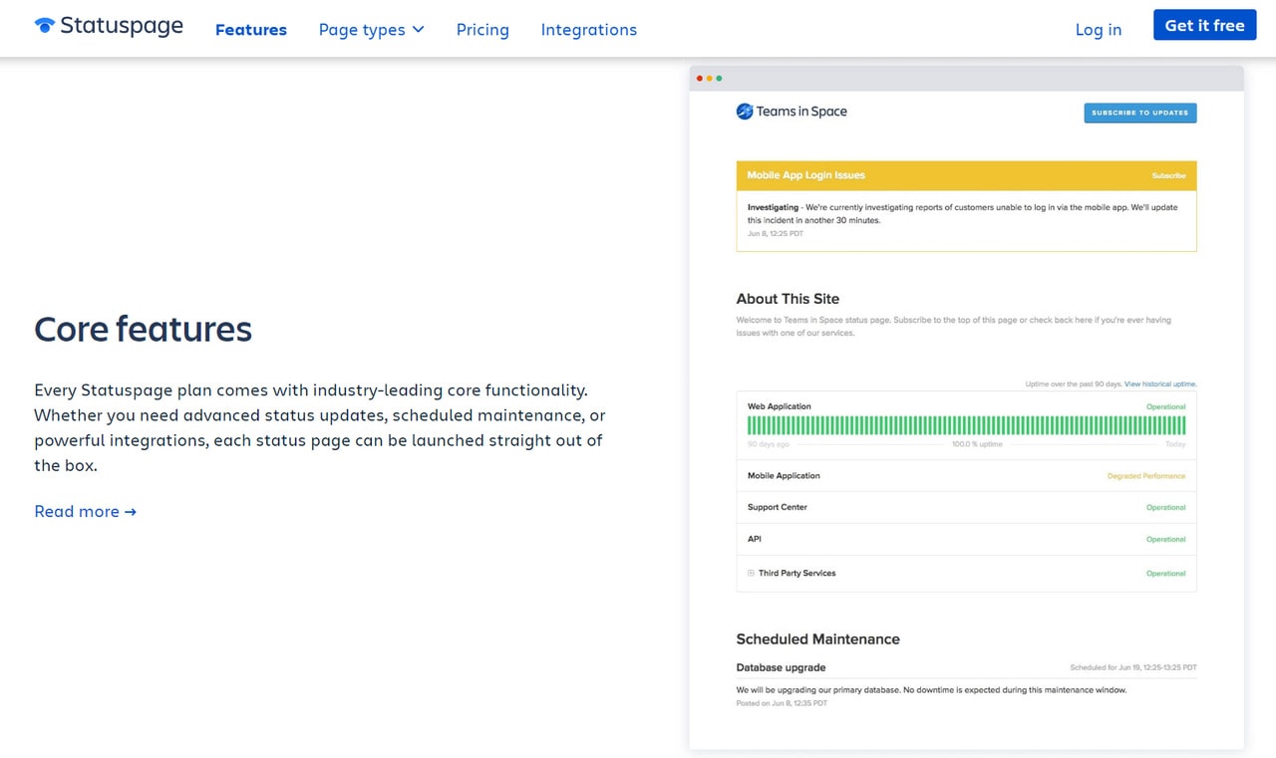Click the Teams in Space logo

tap(792, 112)
